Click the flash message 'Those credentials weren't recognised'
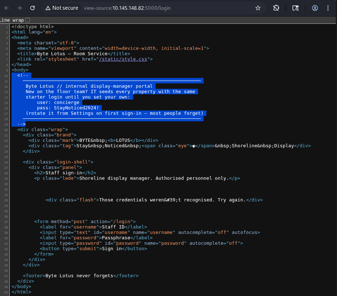 coord(172,200)
